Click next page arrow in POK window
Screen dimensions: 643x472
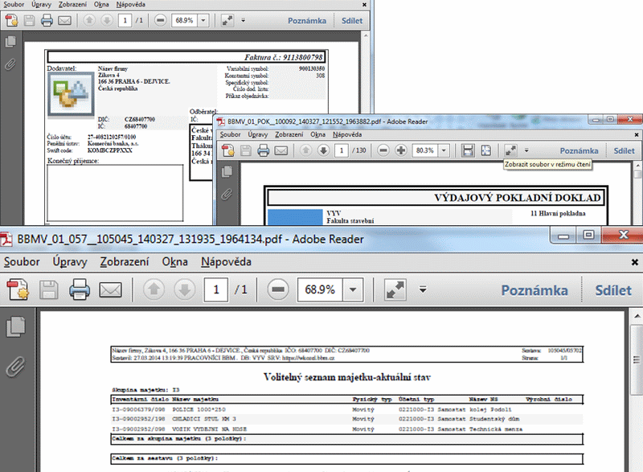coord(323,151)
